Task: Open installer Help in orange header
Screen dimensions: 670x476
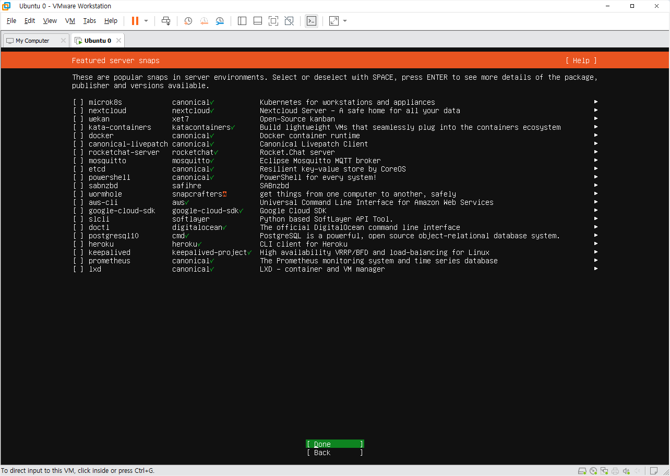Action: coord(581,60)
